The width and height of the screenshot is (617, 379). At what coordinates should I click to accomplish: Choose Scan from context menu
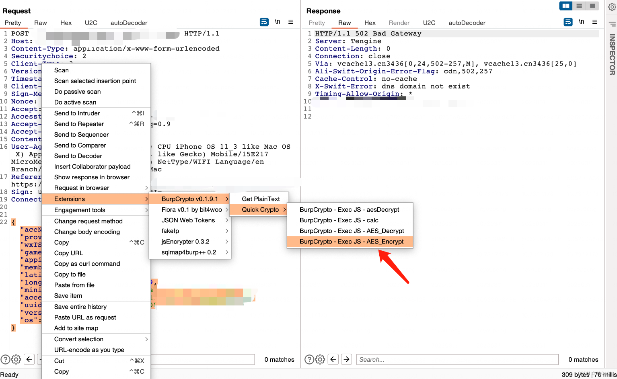pos(96,70)
